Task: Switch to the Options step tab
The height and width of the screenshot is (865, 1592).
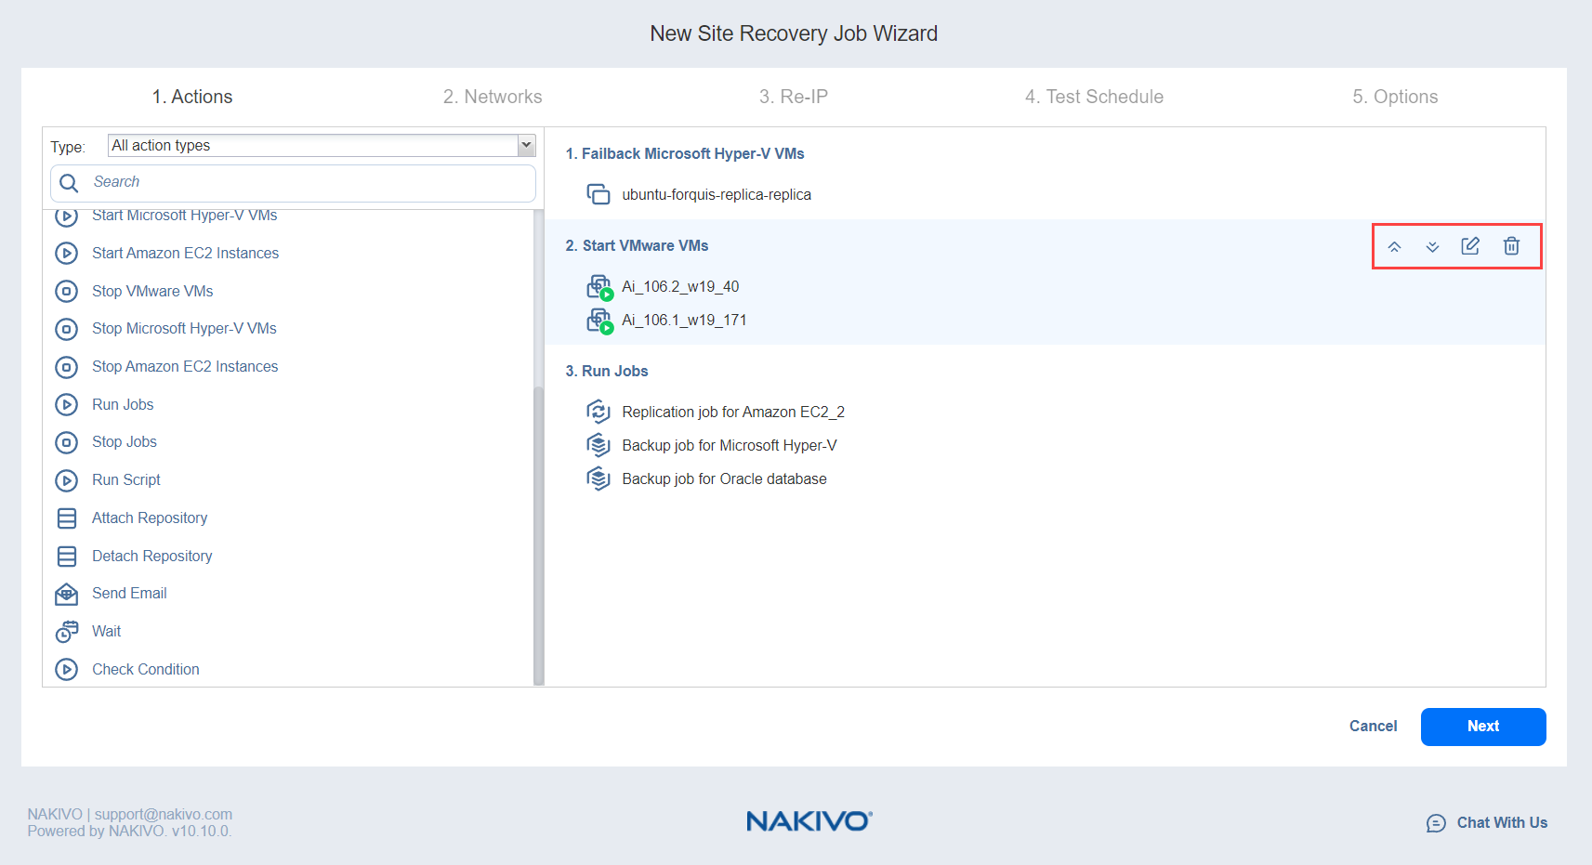Action: (1394, 97)
